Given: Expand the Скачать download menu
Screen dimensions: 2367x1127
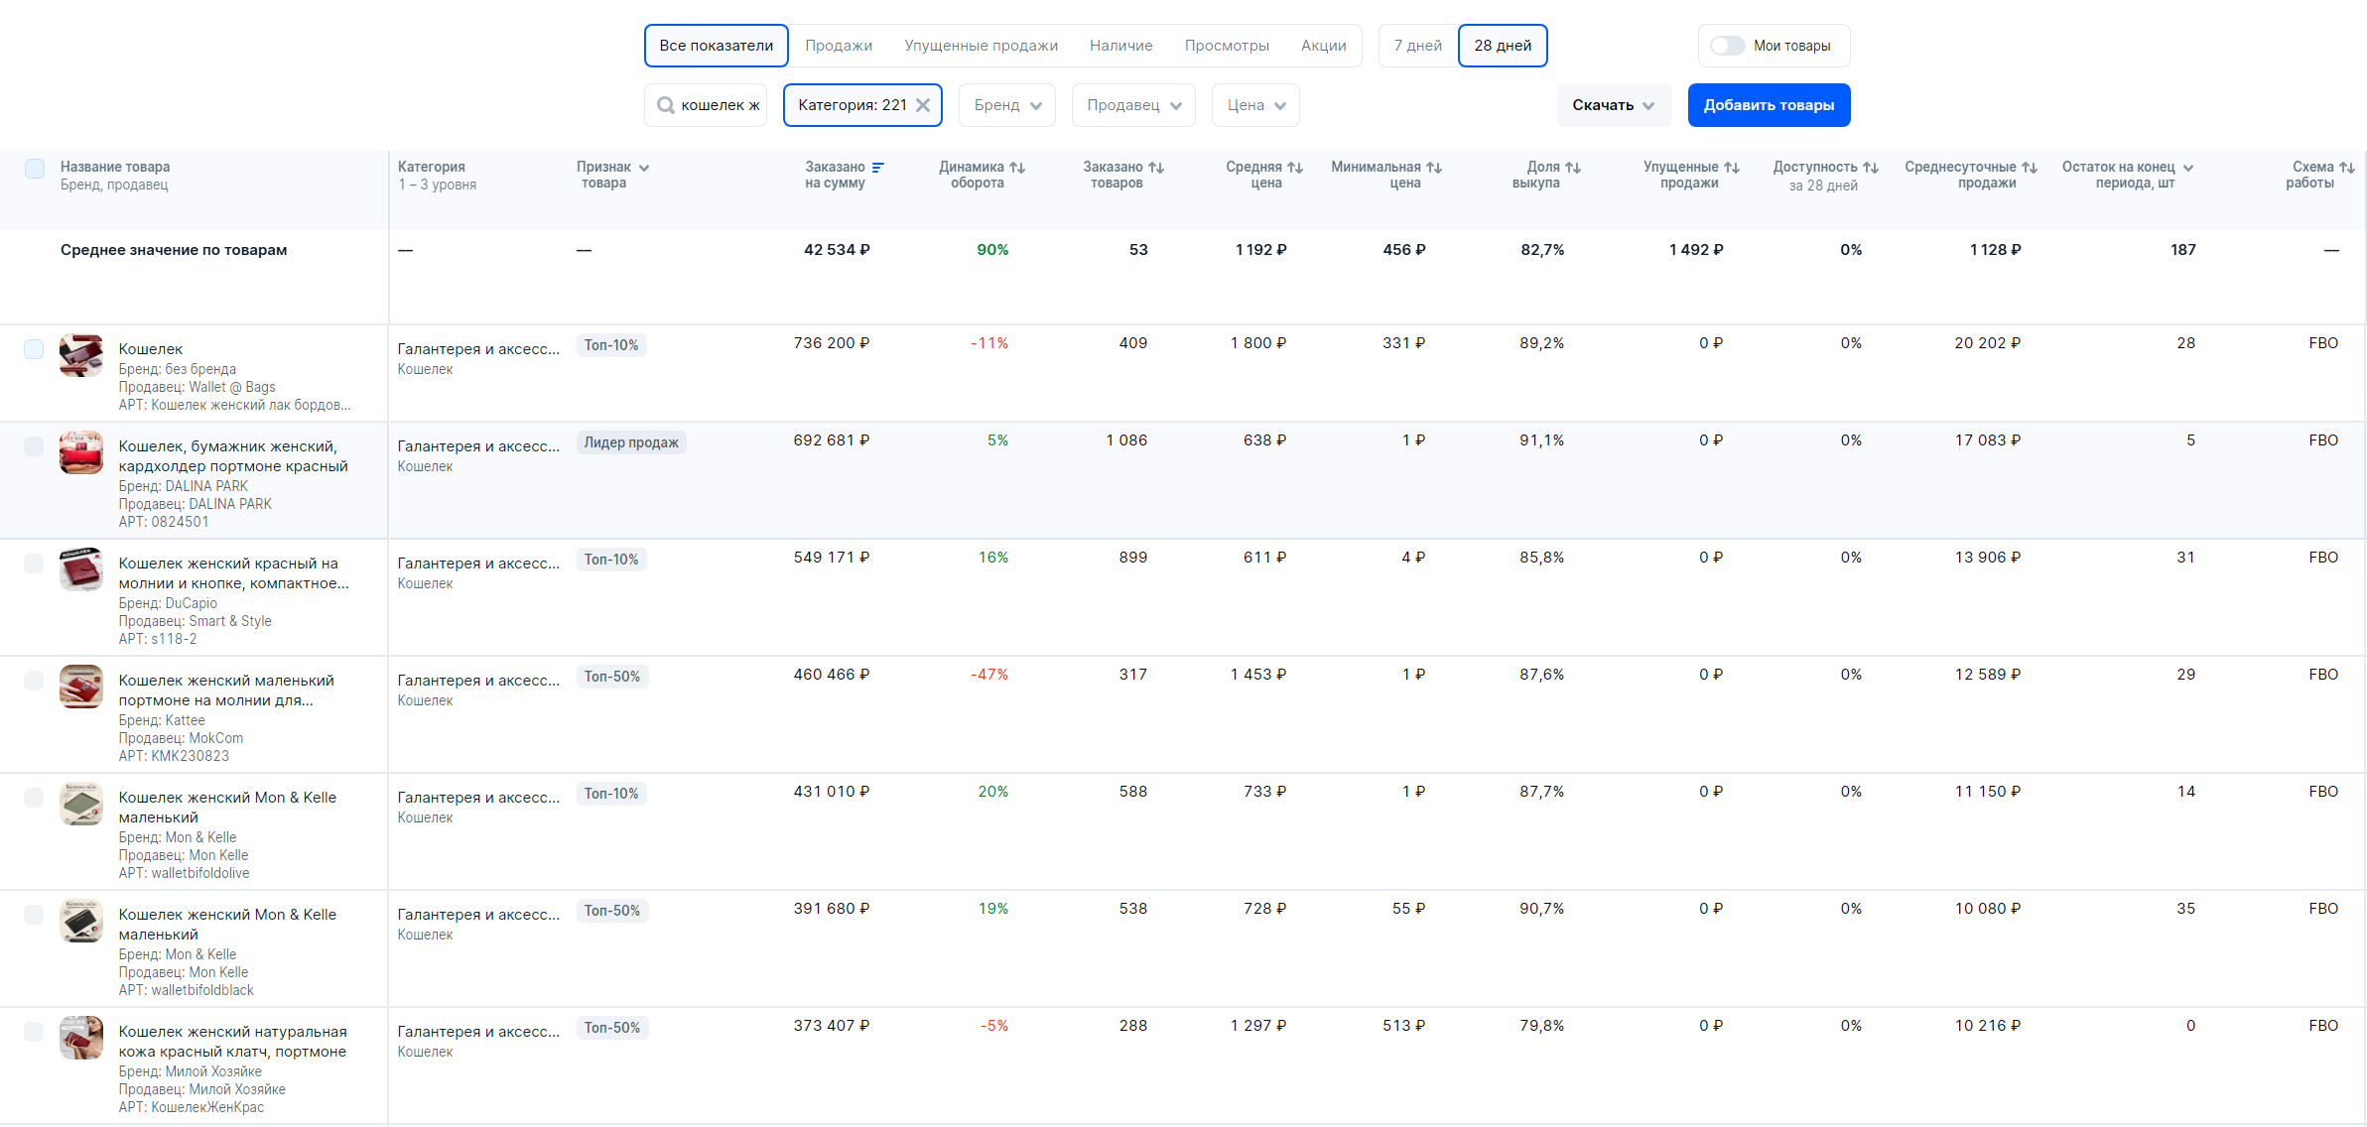Looking at the screenshot, I should coord(1614,105).
